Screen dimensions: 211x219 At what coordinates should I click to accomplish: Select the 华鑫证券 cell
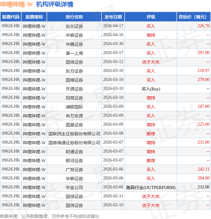coord(74,44)
